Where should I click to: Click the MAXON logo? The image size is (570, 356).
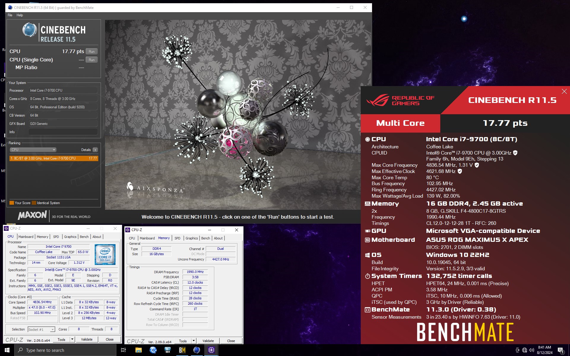coord(32,215)
